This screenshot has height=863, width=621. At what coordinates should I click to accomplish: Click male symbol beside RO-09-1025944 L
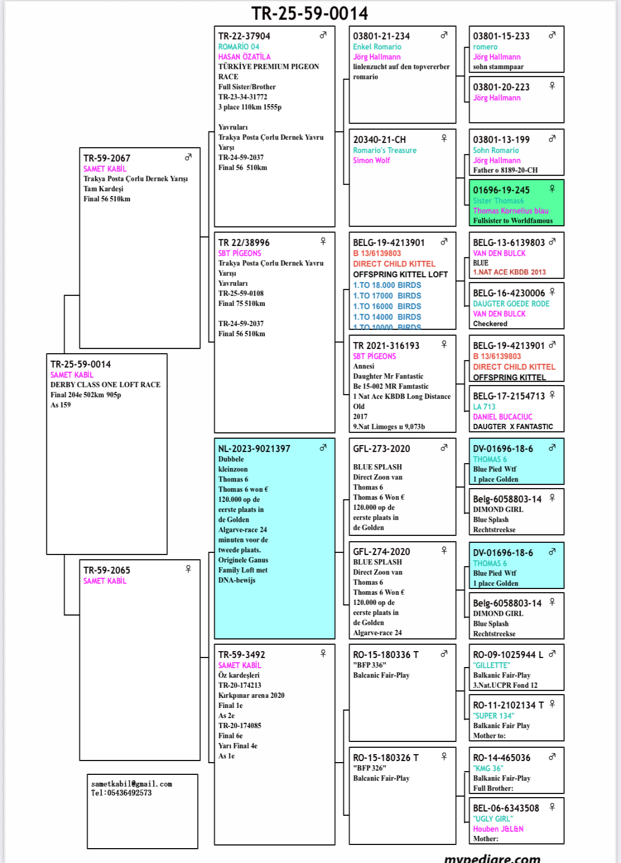click(552, 654)
